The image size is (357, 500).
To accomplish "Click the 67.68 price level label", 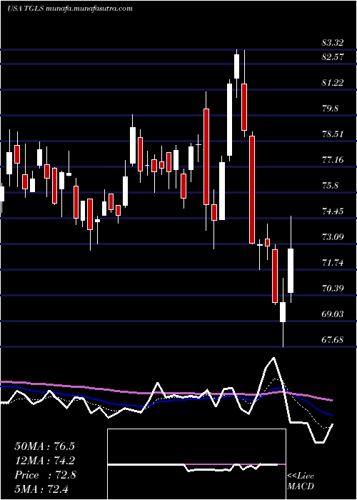I will pos(333,340).
